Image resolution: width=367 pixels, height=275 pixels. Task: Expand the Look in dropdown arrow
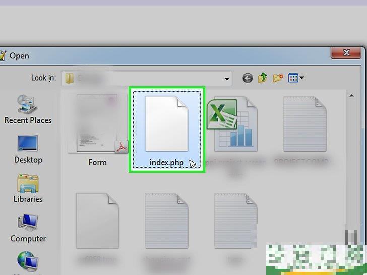[227, 79]
